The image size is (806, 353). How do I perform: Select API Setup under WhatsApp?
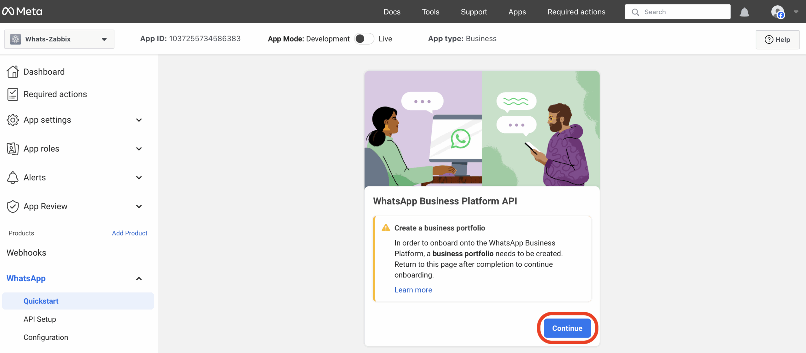[40, 319]
